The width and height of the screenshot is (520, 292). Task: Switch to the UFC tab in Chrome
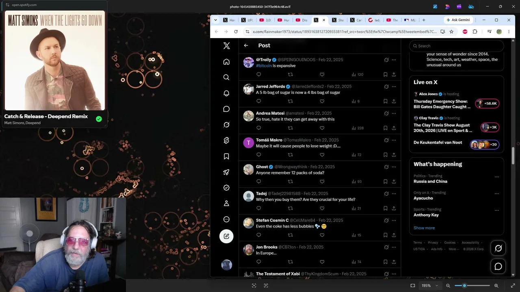pyautogui.click(x=247, y=20)
